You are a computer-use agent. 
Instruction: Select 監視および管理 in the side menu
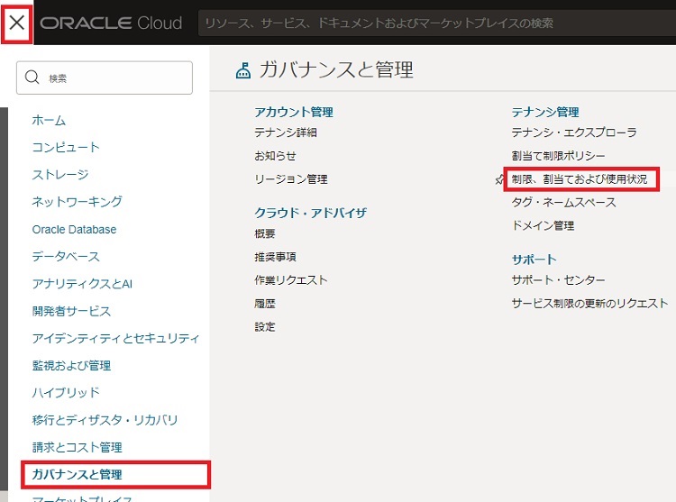tap(71, 365)
